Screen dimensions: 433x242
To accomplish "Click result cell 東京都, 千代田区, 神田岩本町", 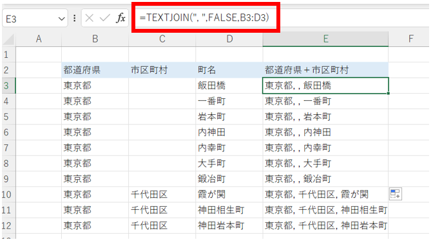I will click(x=325, y=225).
